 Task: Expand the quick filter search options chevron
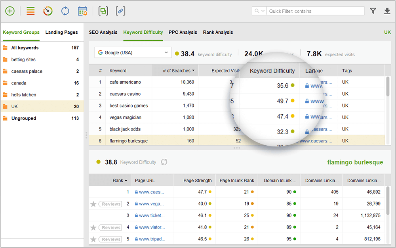(263, 11)
